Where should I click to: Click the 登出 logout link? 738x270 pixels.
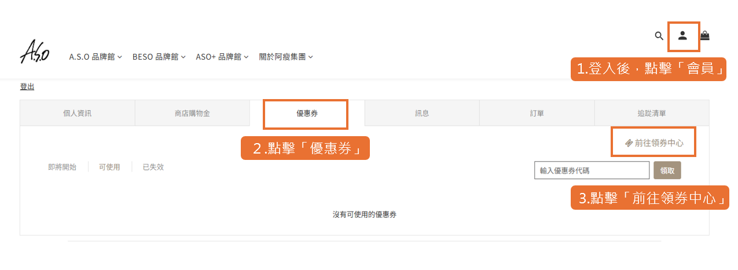coord(27,86)
